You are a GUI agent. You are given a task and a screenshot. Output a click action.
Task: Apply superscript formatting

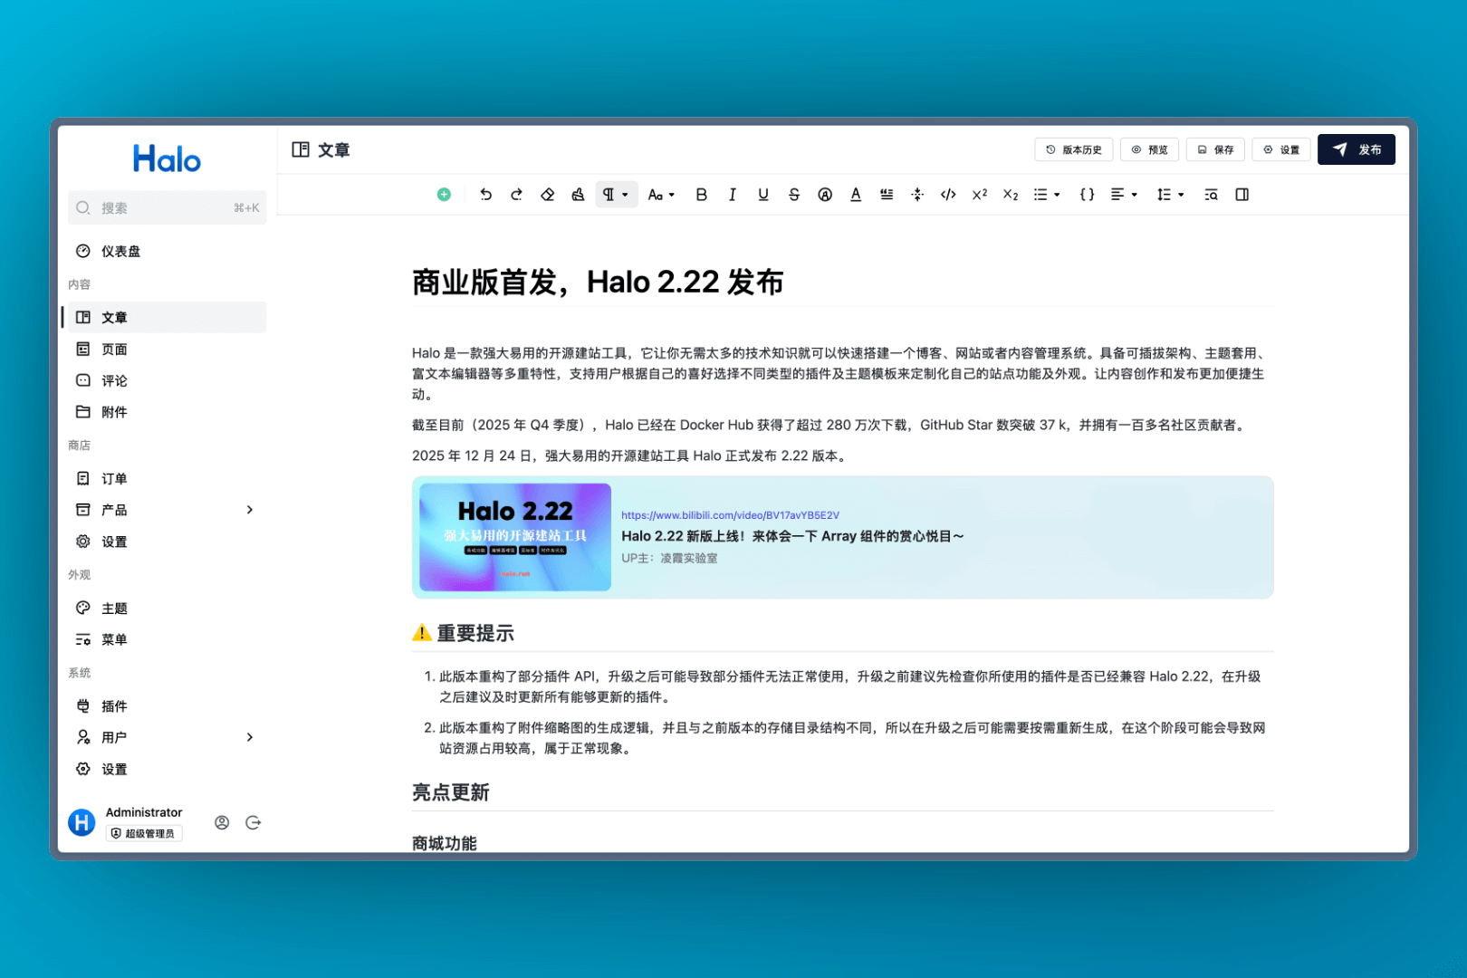point(979,195)
